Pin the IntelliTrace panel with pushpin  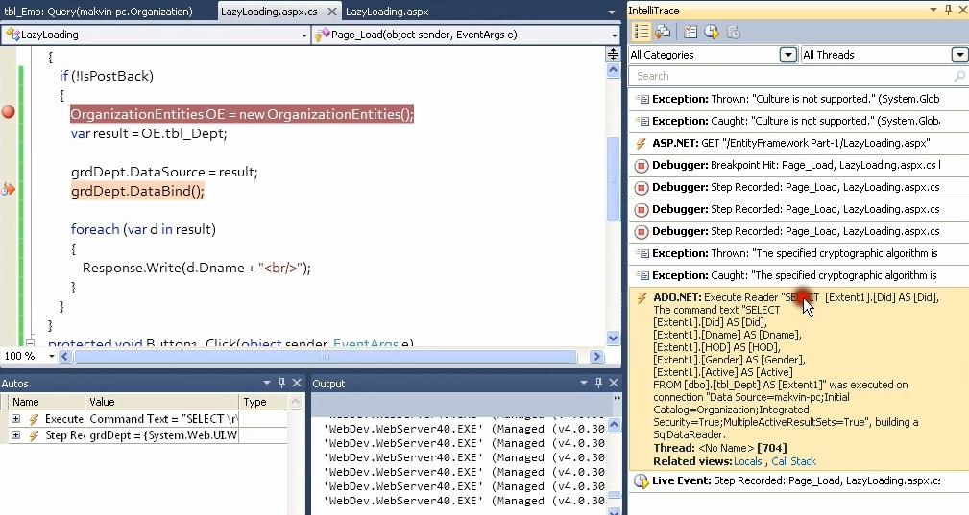click(949, 10)
